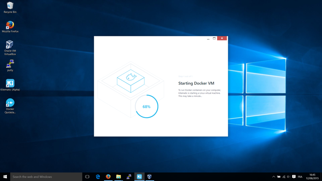
Task: Select the Kitematic taskbar button
Action: click(139, 177)
